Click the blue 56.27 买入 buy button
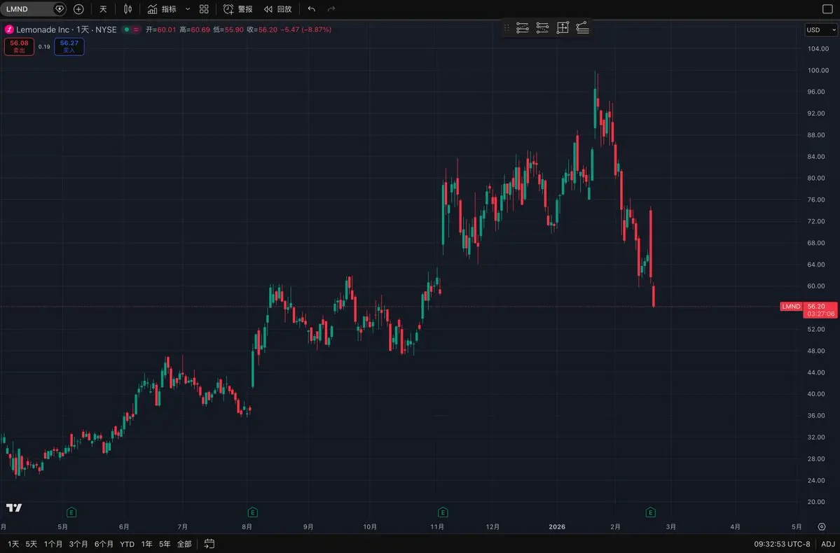Screen dimensions: 840x553 coord(69,47)
